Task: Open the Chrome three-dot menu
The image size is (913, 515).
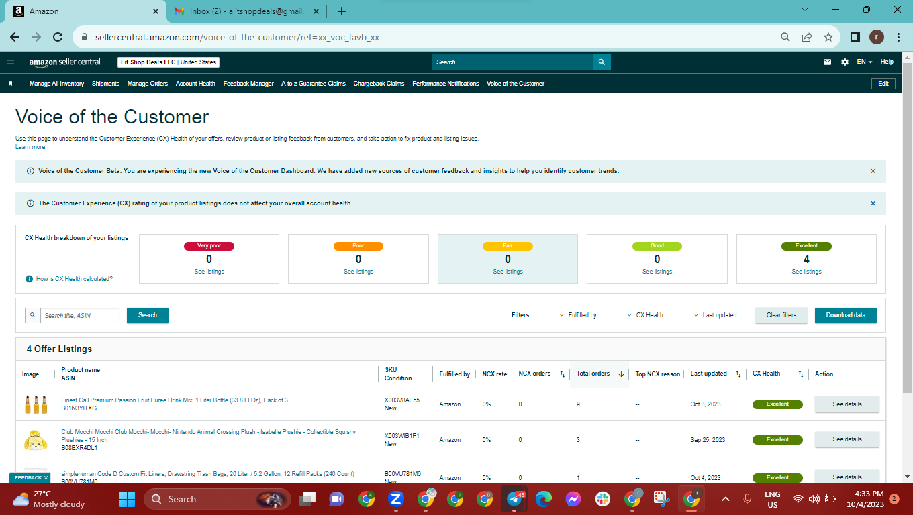Action: pyautogui.click(x=898, y=38)
